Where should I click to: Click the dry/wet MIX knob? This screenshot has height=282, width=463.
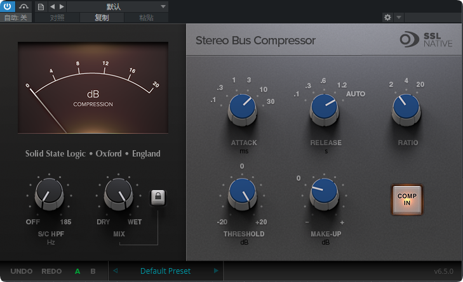pos(118,194)
